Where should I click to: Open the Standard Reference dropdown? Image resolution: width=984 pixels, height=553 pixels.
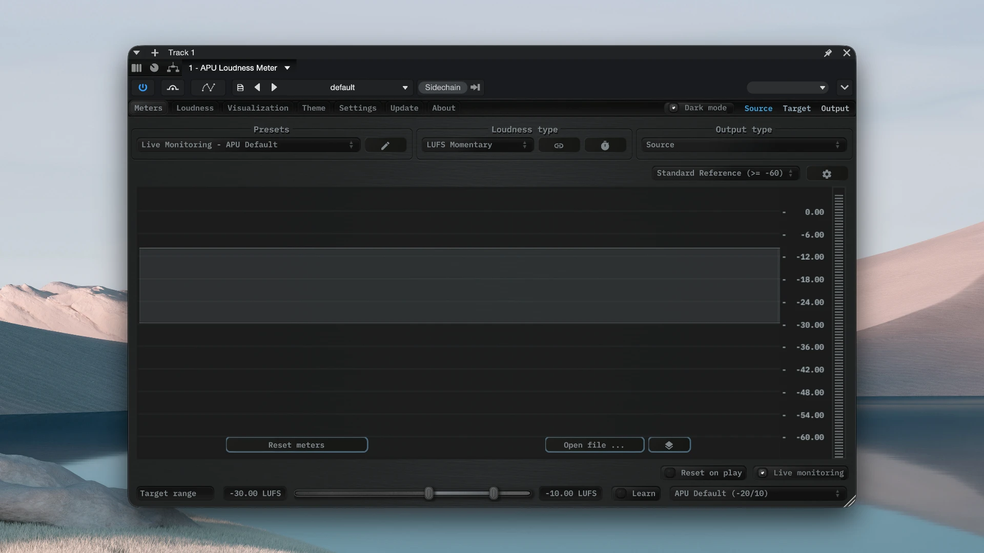click(x=725, y=173)
